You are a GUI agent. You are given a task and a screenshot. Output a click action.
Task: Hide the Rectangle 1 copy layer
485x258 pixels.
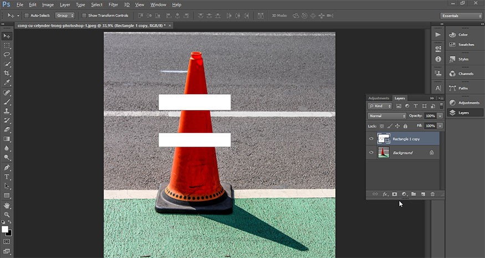coord(371,138)
